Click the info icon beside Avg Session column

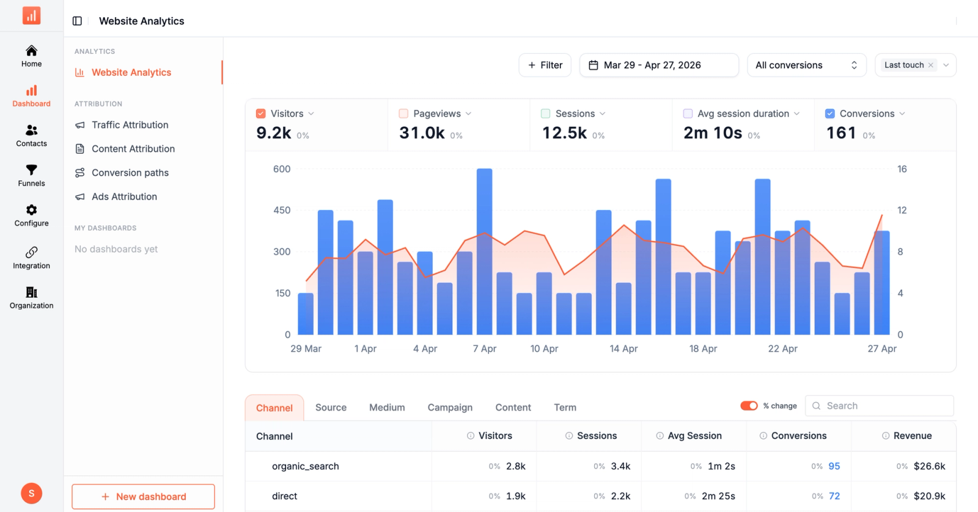(x=660, y=436)
